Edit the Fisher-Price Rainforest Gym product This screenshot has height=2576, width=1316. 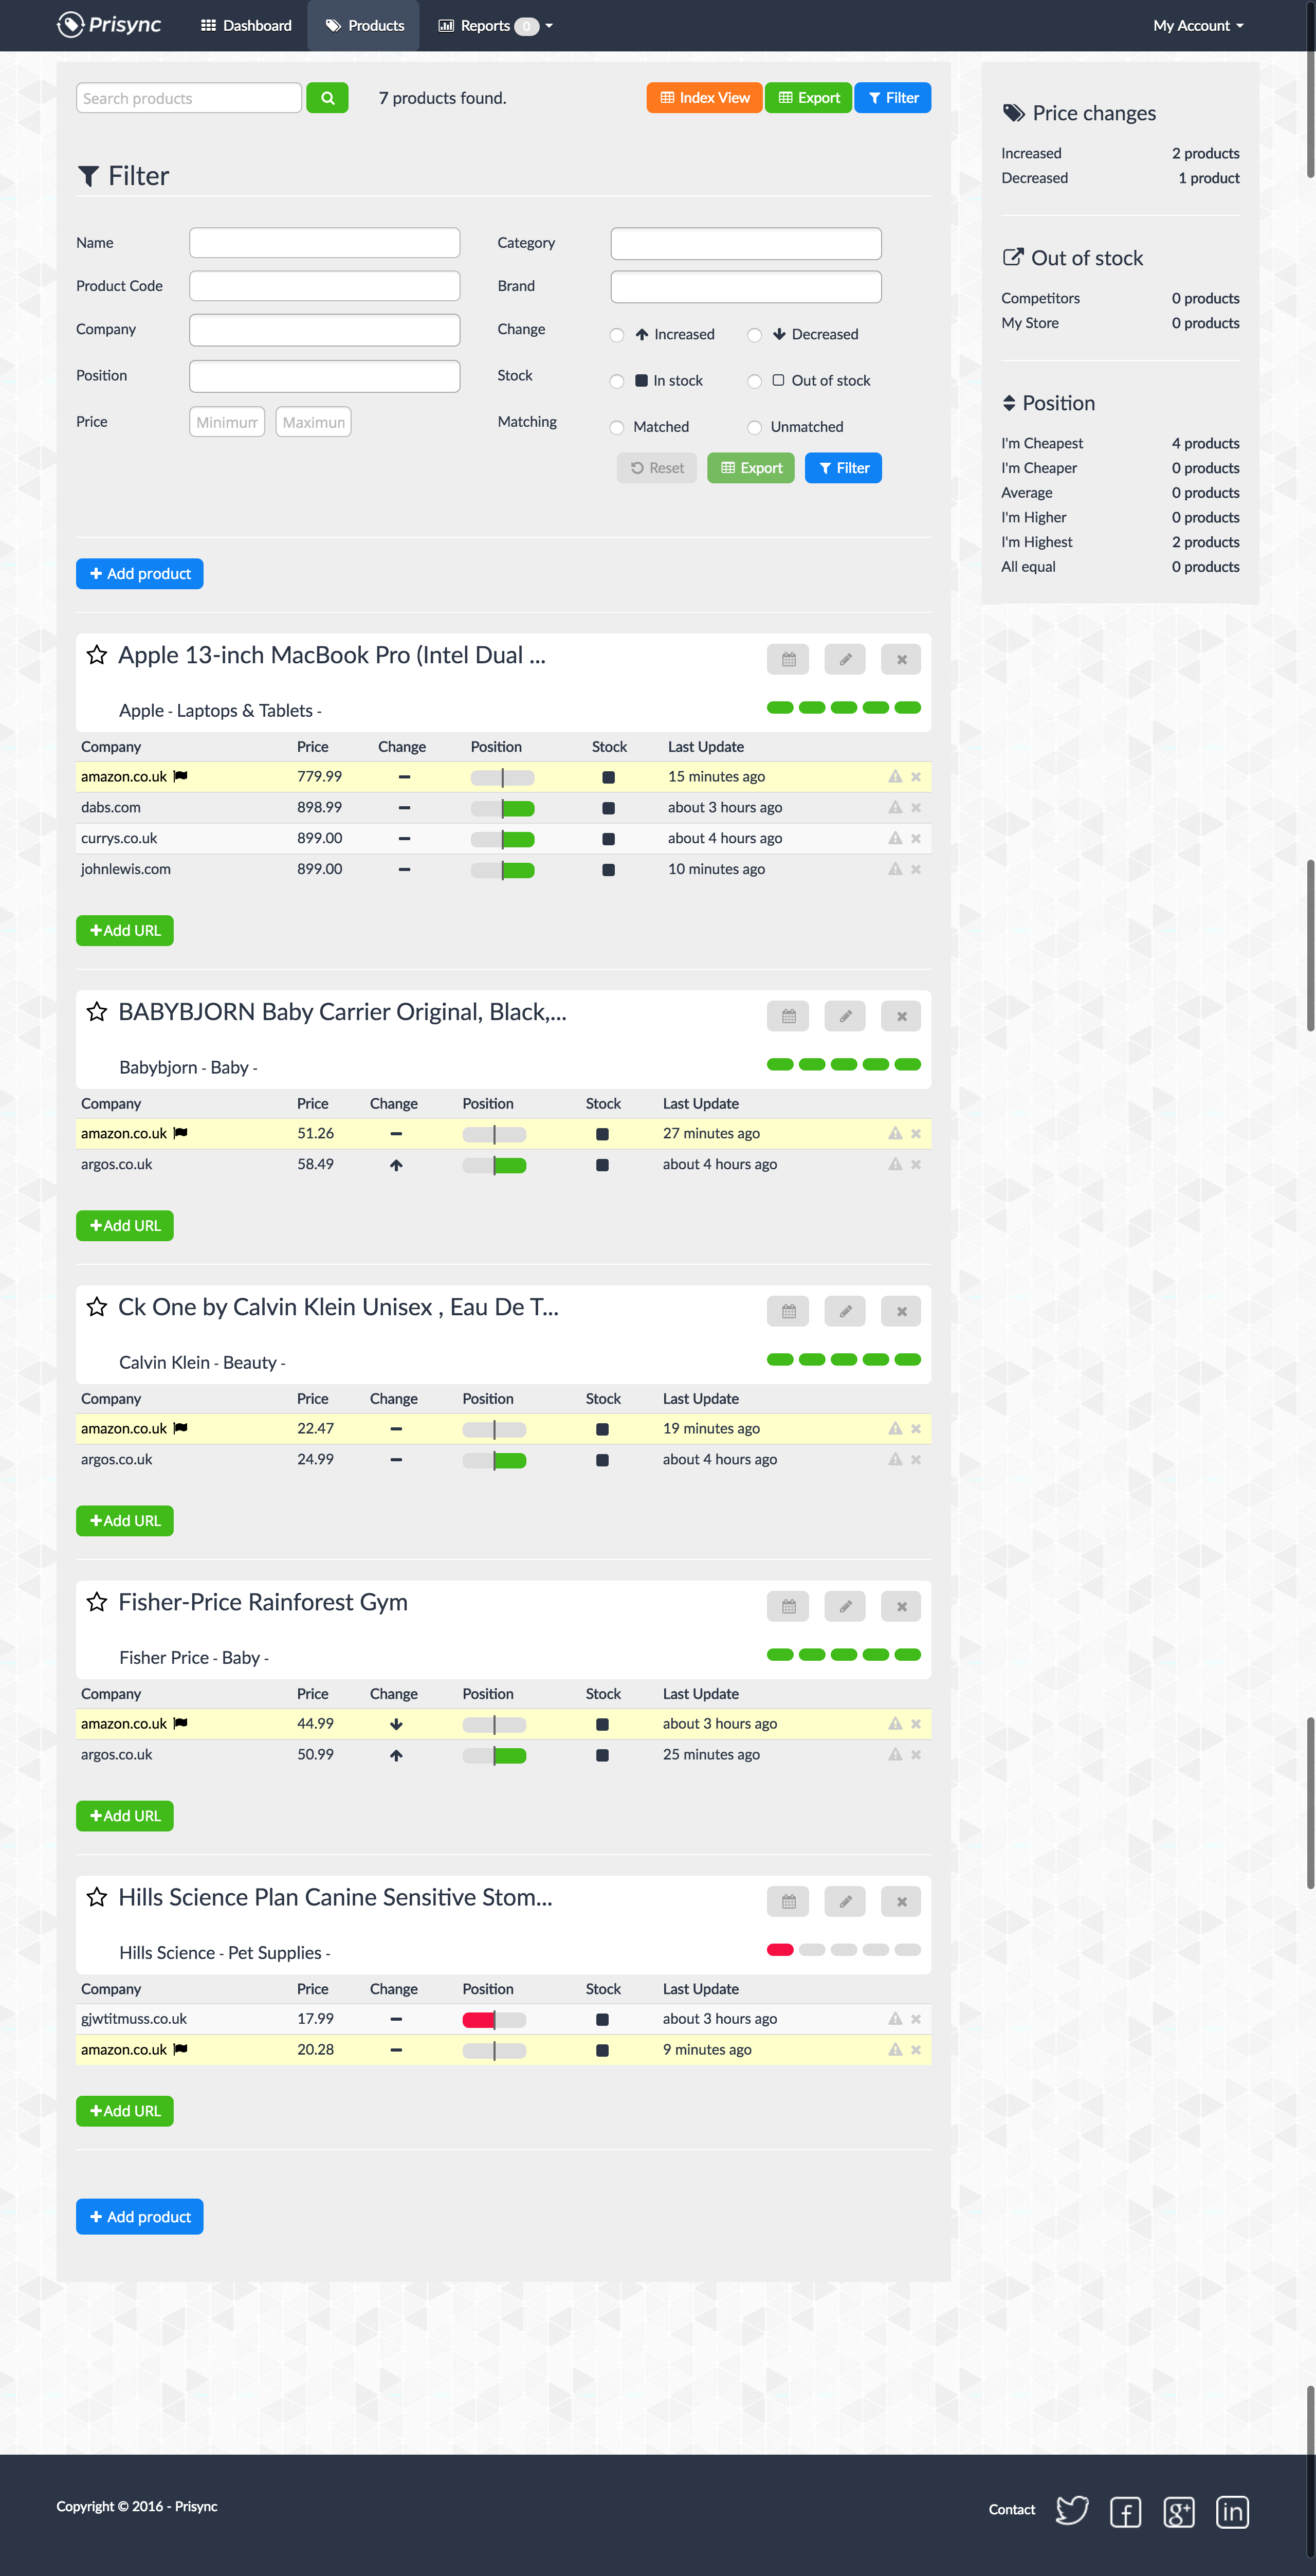[844, 1606]
